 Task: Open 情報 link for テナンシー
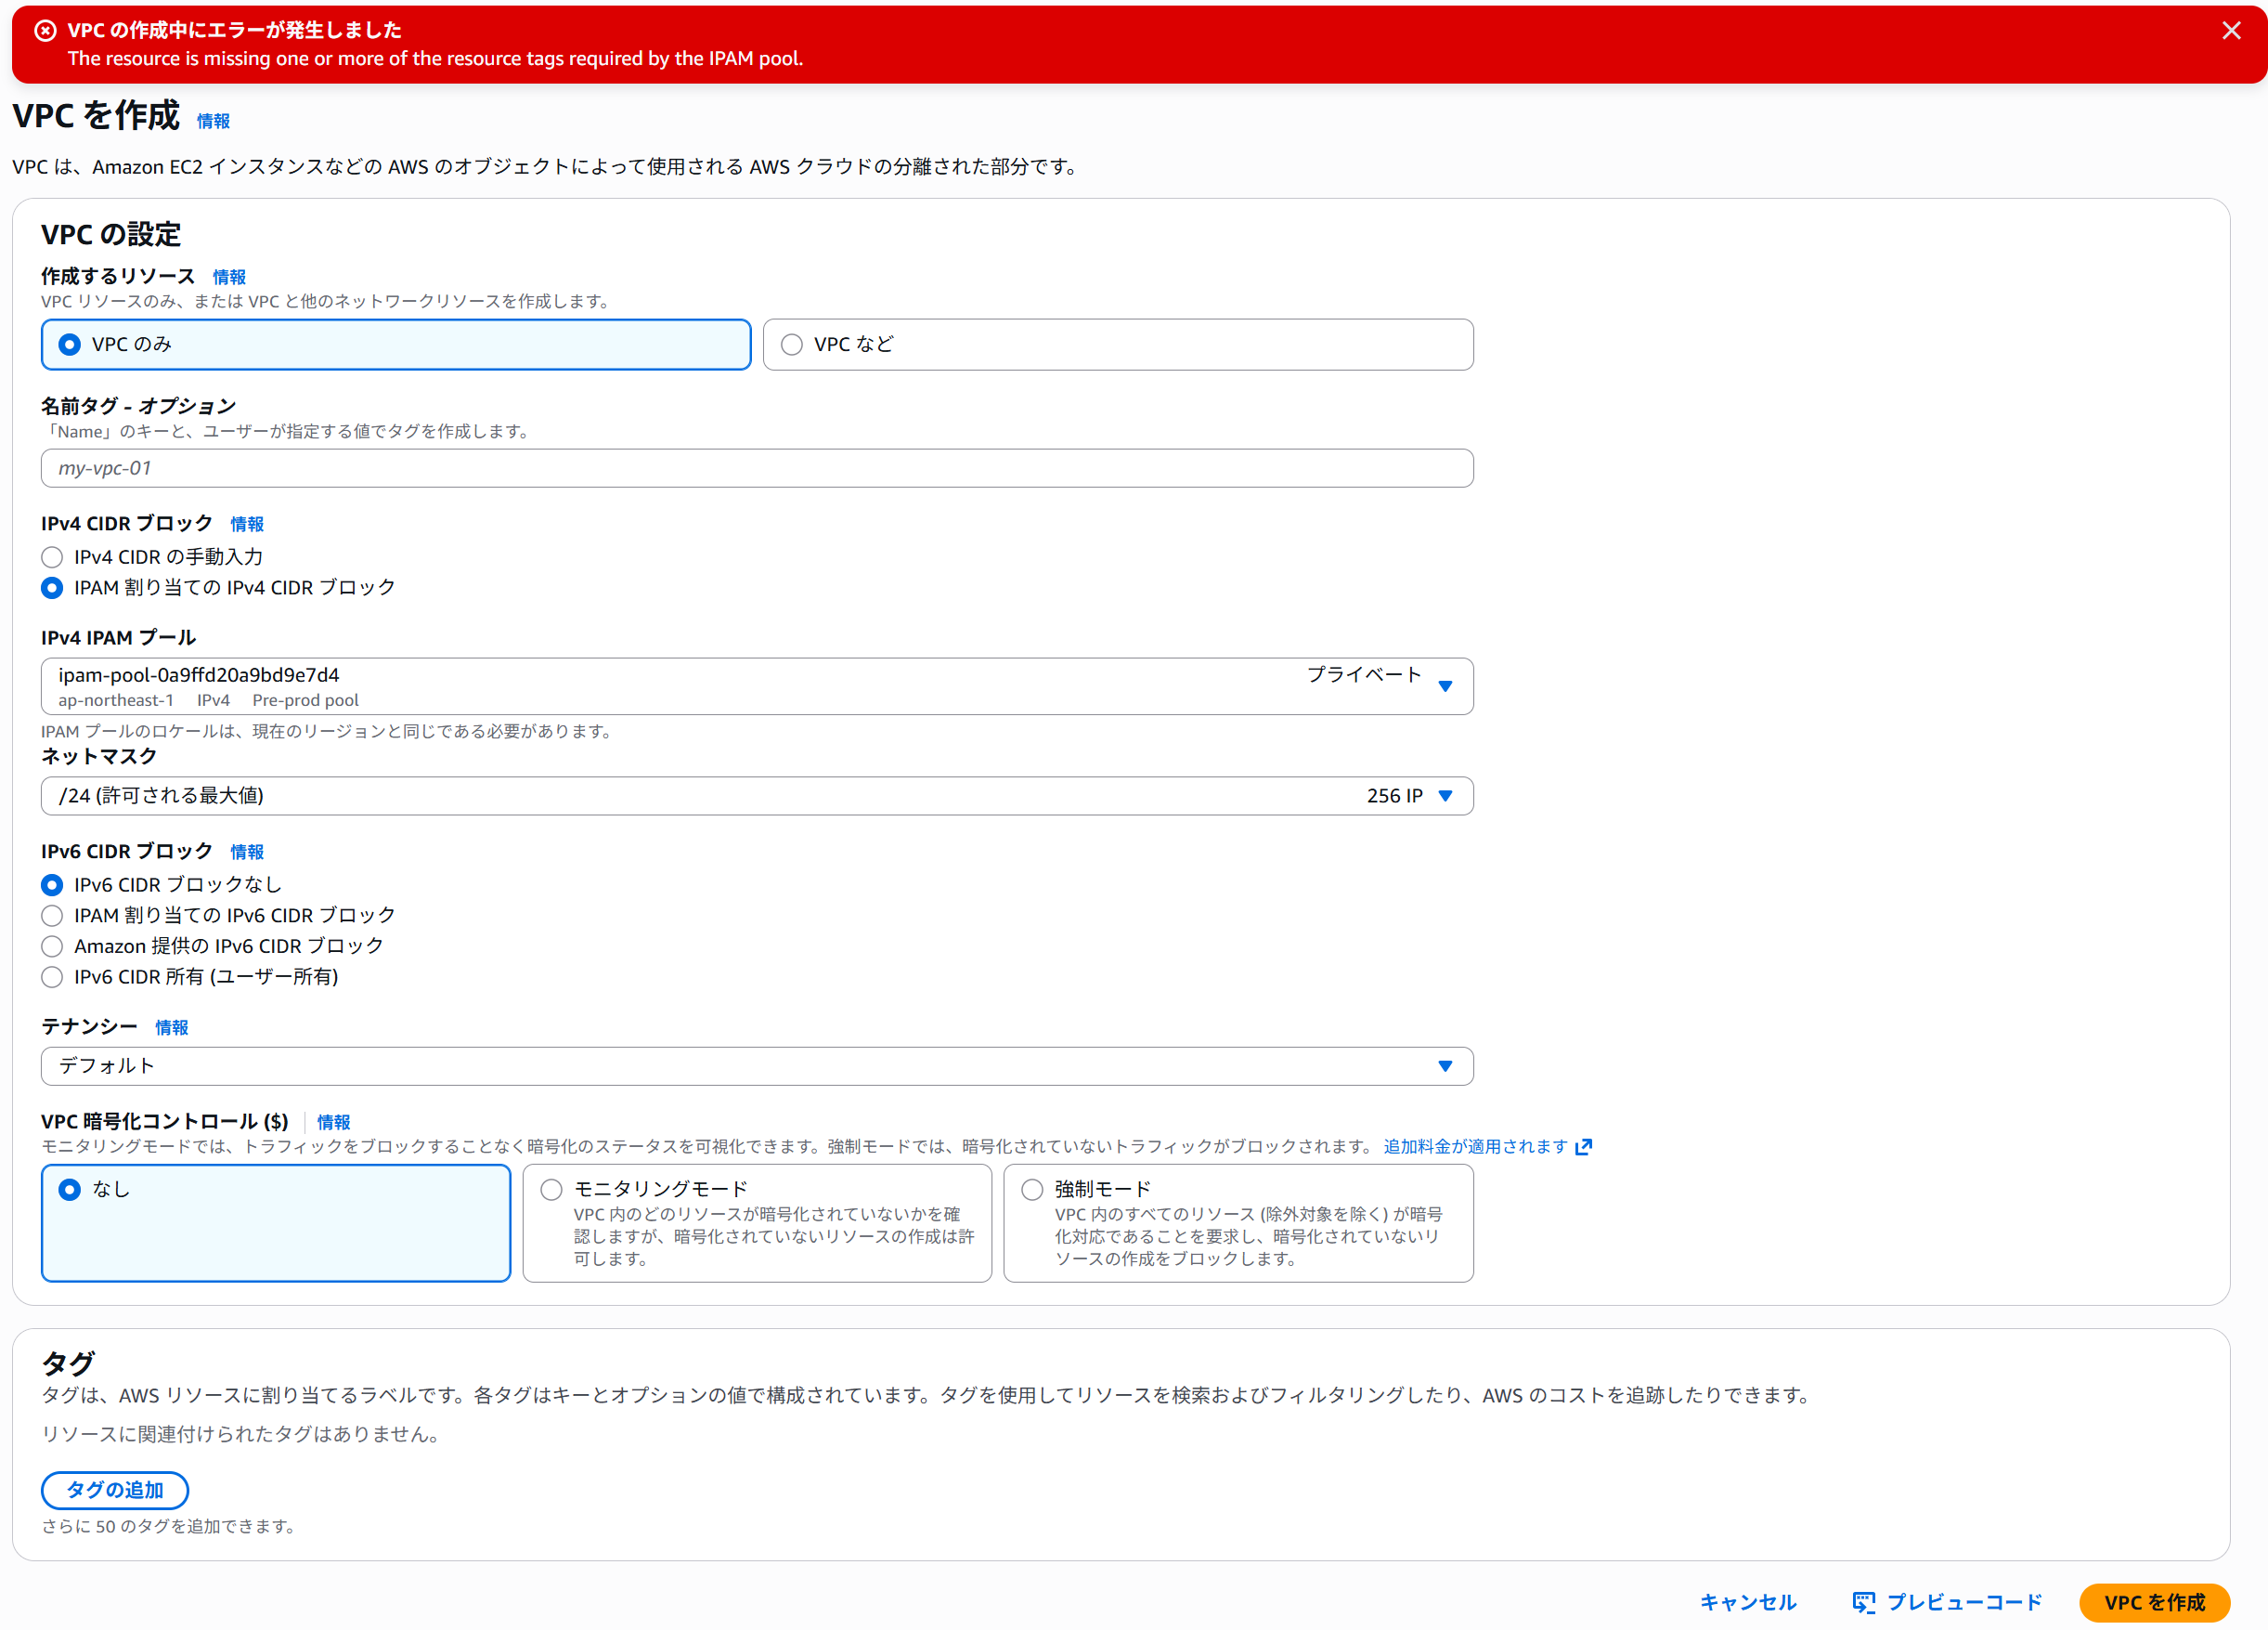[x=172, y=1027]
